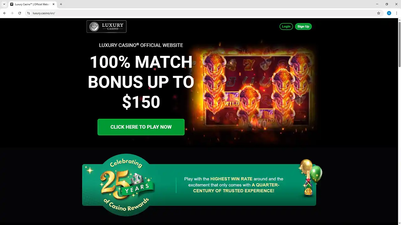Click the CLICK HERE TO PLAY NOW button

141,127
